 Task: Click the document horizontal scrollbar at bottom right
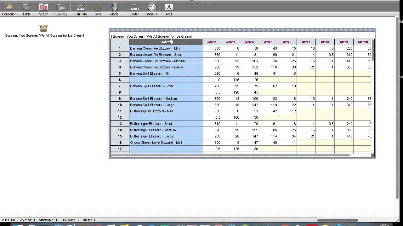tap(338, 220)
